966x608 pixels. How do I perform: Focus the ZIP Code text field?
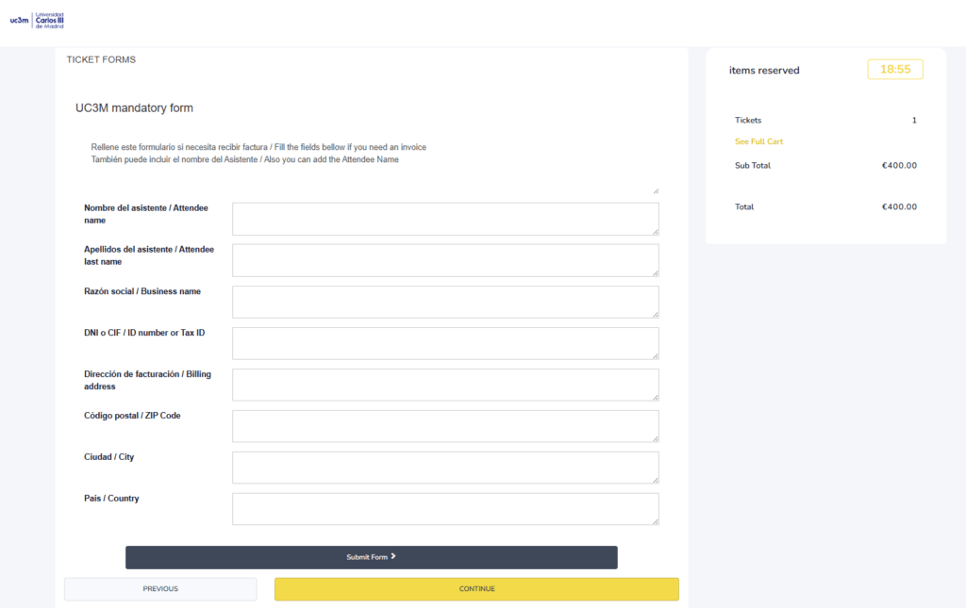coord(444,426)
